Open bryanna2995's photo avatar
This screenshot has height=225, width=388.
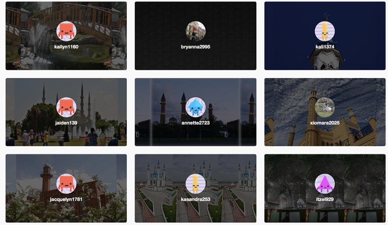pyautogui.click(x=196, y=31)
